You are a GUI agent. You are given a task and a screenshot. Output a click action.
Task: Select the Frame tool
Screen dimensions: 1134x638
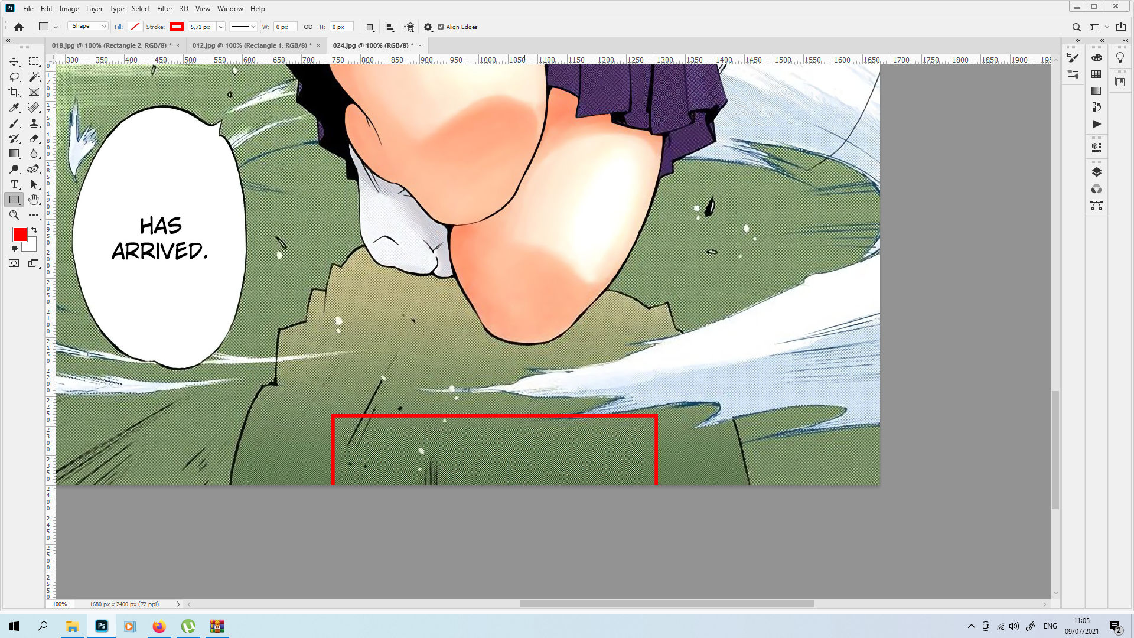pos(34,92)
